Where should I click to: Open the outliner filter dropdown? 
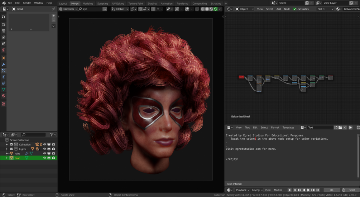point(53,135)
